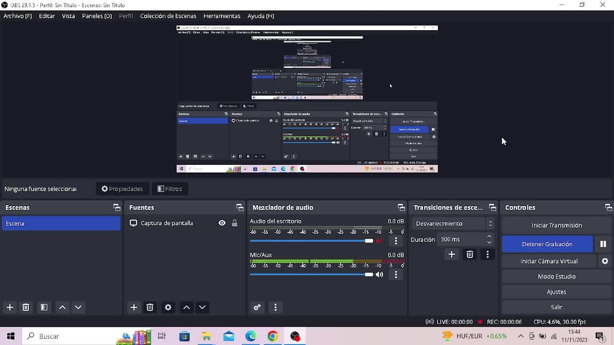Viewport: 614px width, 345px height.
Task: Move the scene down in Escenas
Action: [78, 307]
